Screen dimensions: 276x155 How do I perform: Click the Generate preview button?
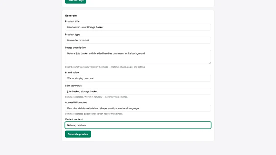tap(78, 134)
